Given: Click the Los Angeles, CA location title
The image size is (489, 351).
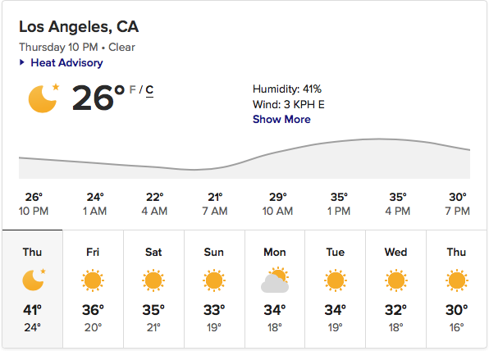Looking at the screenshot, I should point(79,27).
